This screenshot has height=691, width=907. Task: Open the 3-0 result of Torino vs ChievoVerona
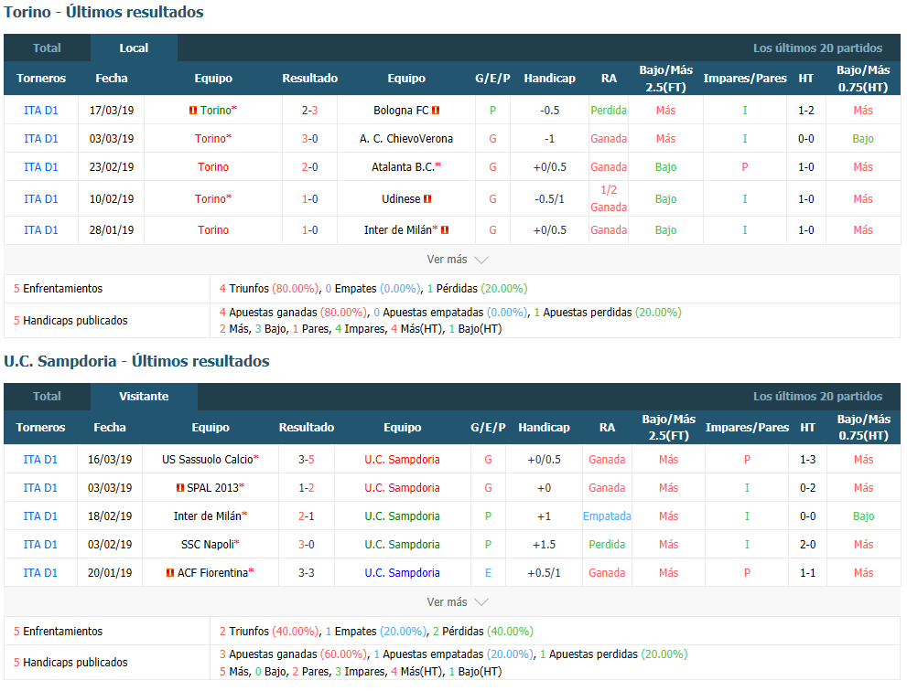[x=310, y=139]
